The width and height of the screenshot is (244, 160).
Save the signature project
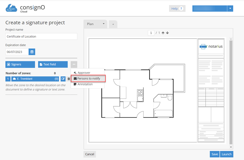click(214, 154)
